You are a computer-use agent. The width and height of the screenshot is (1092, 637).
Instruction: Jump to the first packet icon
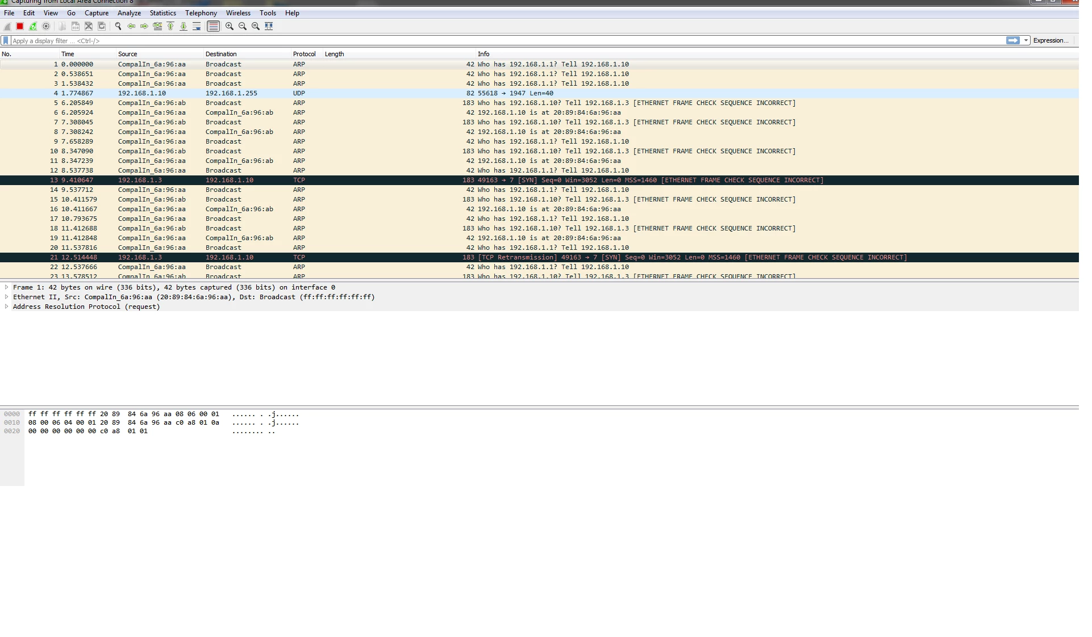[x=170, y=26]
